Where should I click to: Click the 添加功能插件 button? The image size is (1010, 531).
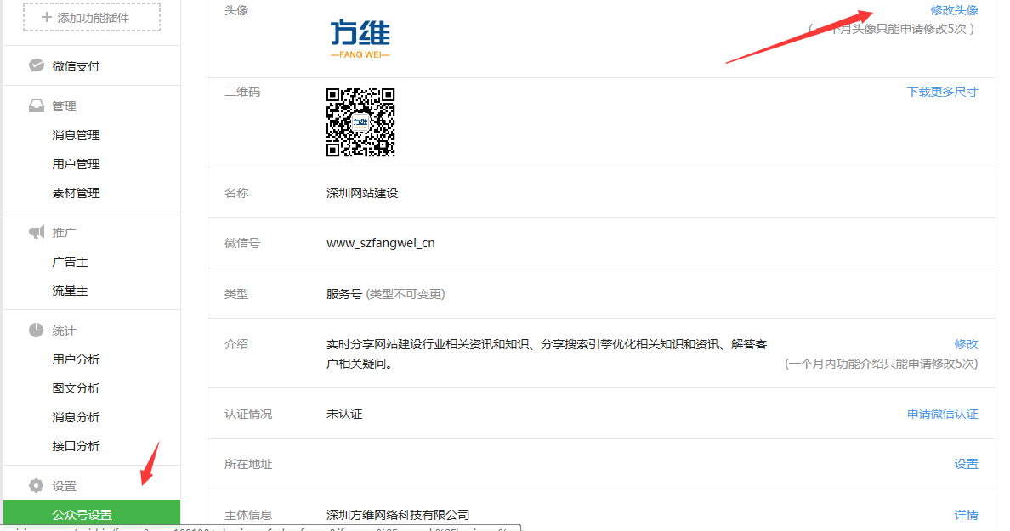(x=92, y=17)
